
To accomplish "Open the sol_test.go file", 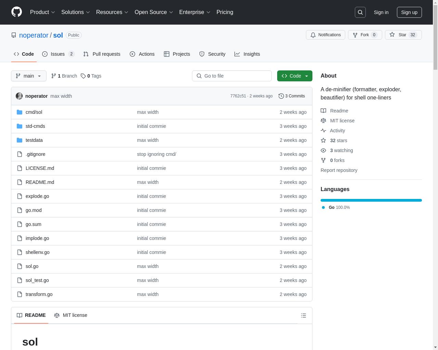I will click(x=37, y=280).
